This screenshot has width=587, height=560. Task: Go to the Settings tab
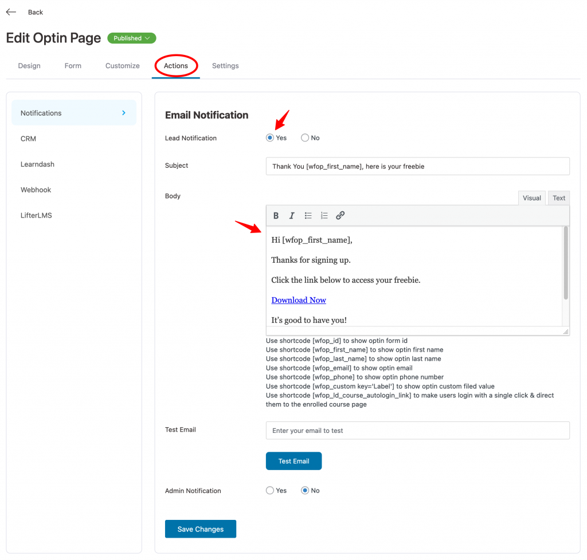coord(225,66)
